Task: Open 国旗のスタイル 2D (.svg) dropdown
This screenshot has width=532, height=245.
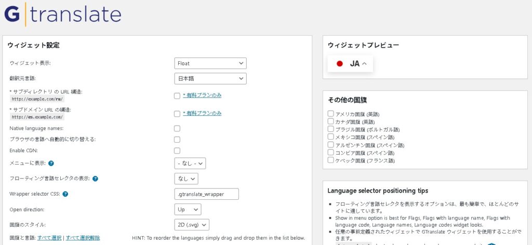Action: pos(192,225)
